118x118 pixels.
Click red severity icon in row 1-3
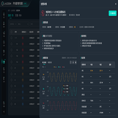(x=23, y=56)
